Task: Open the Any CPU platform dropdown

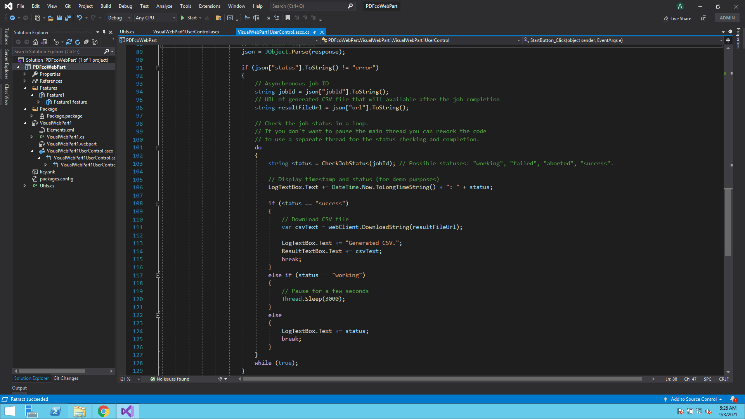Action: tap(155, 18)
